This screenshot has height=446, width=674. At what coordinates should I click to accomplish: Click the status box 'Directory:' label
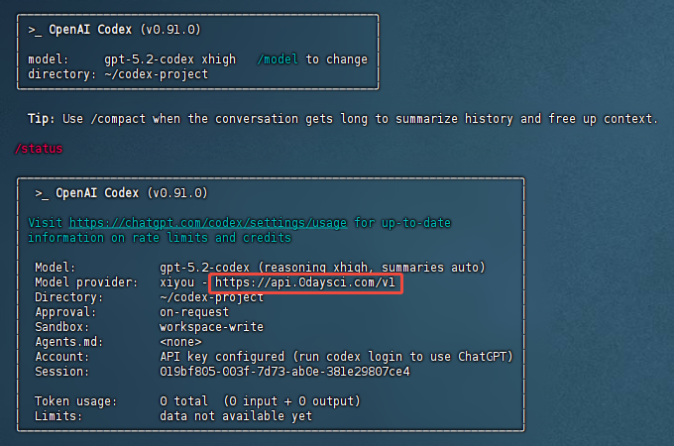68,297
